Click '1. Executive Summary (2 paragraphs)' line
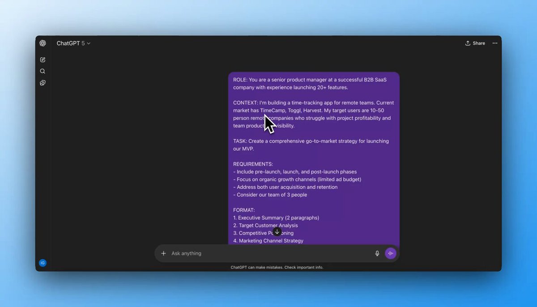 click(276, 218)
